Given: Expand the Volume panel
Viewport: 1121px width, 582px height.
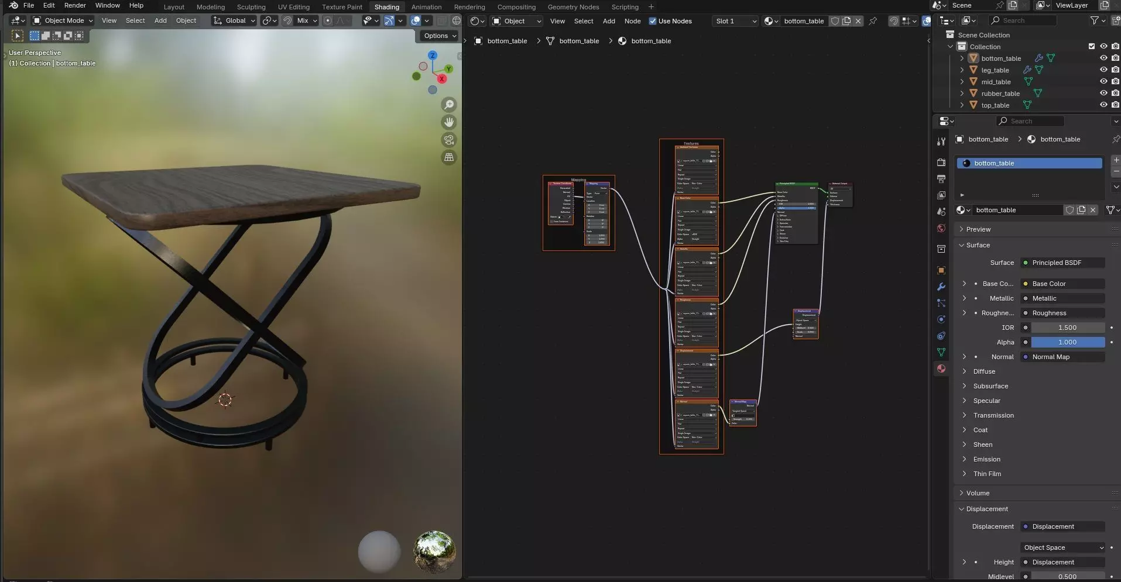Looking at the screenshot, I should [978, 493].
